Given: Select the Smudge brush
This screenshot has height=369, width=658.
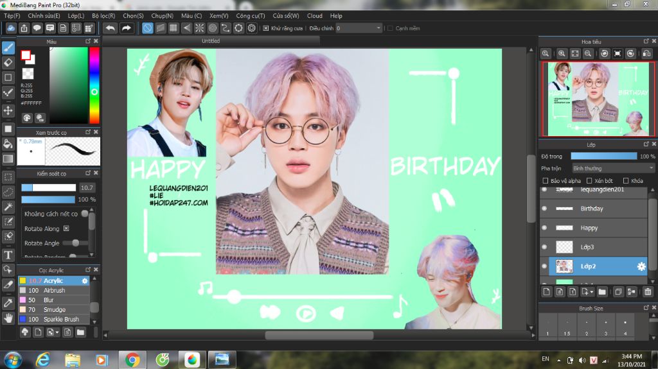Looking at the screenshot, I should click(x=54, y=309).
